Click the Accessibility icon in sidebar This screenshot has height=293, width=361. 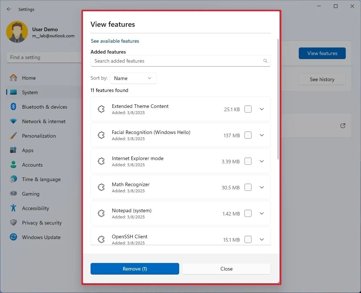(x=13, y=208)
